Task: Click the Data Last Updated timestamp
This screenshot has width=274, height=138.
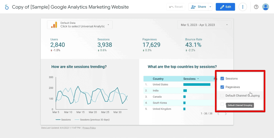Action: (x=61, y=128)
